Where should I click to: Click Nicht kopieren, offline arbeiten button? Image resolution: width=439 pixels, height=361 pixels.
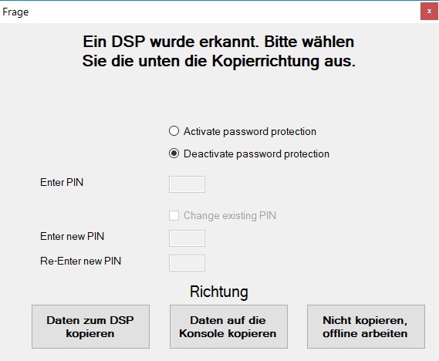(366, 326)
